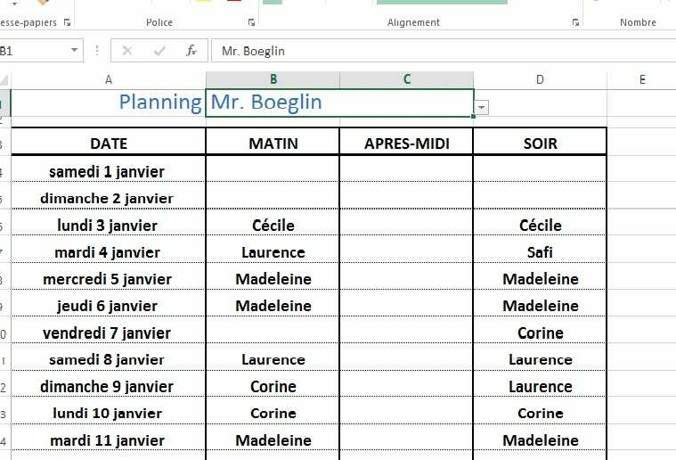Click the confirm entry checkmark icon
Image resolution: width=676 pixels, height=460 pixels.
point(159,52)
